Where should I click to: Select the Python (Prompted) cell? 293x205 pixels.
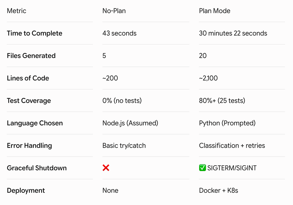227,123
